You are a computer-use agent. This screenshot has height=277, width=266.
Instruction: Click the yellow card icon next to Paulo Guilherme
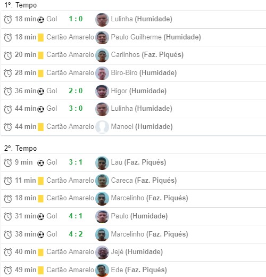coord(40,37)
